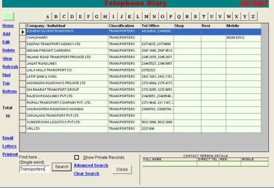Click the Edit link
Screen dimensions: 274x188
point(6,42)
